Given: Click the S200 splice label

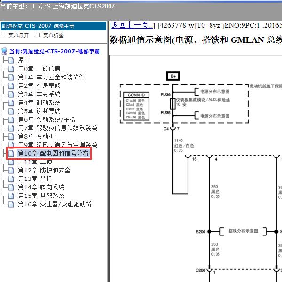Looking at the screenshot, I should coord(201,232).
